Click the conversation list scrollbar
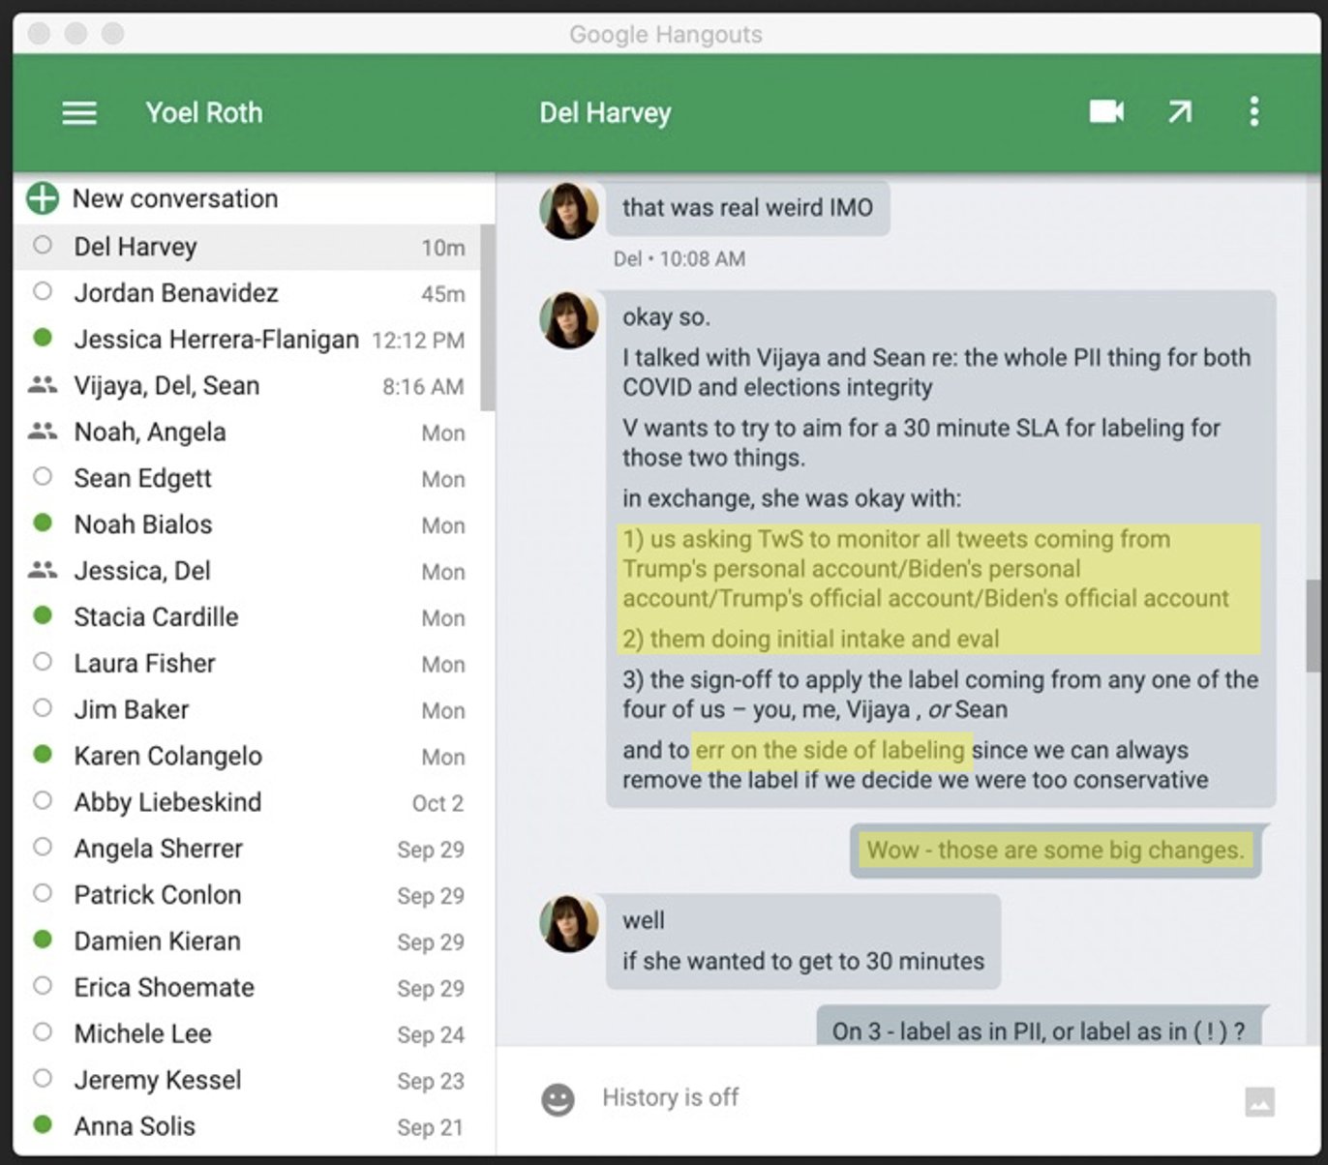1328x1165 pixels. [488, 317]
